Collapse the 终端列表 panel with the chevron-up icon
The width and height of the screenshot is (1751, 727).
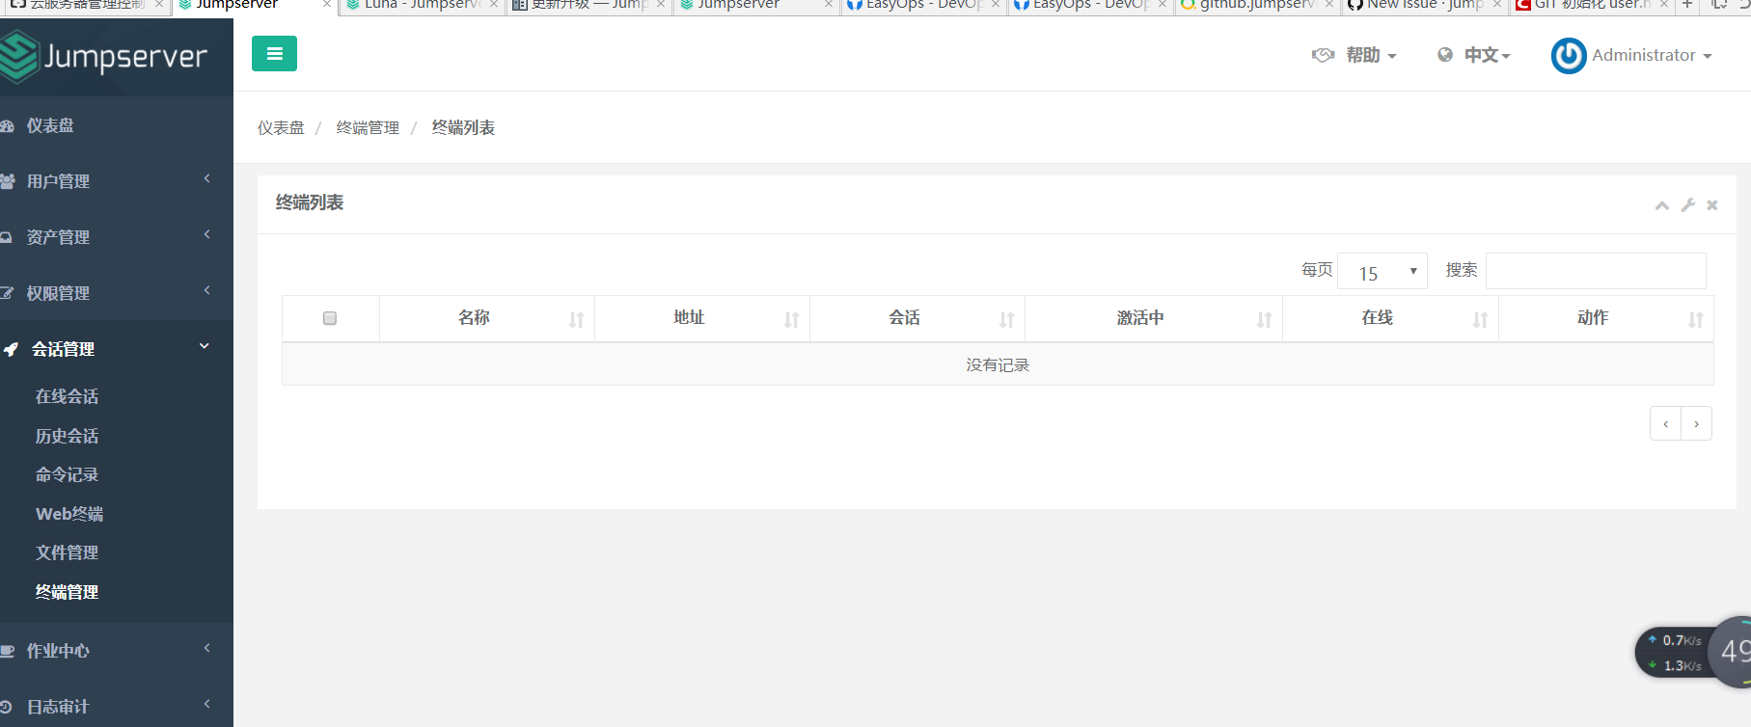click(x=1662, y=205)
